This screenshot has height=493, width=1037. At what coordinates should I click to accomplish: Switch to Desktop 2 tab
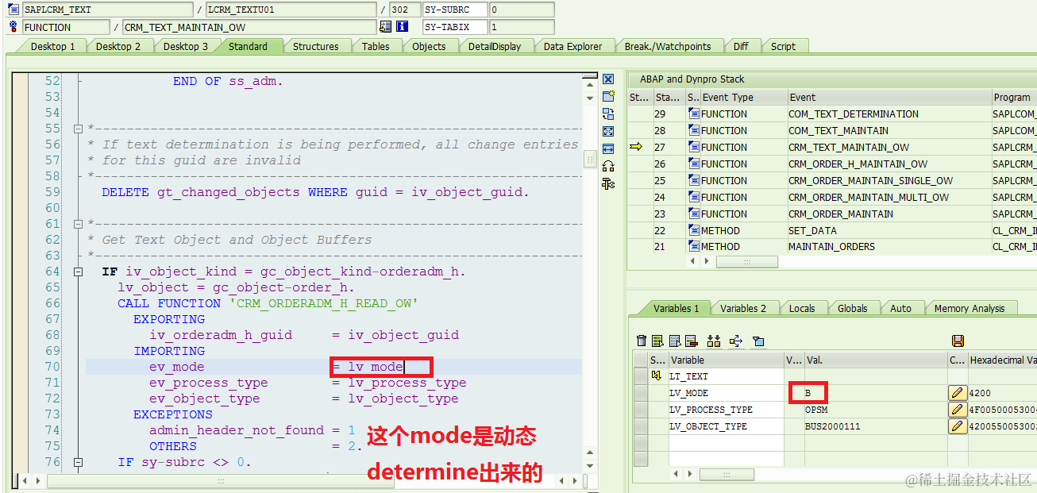pos(118,46)
